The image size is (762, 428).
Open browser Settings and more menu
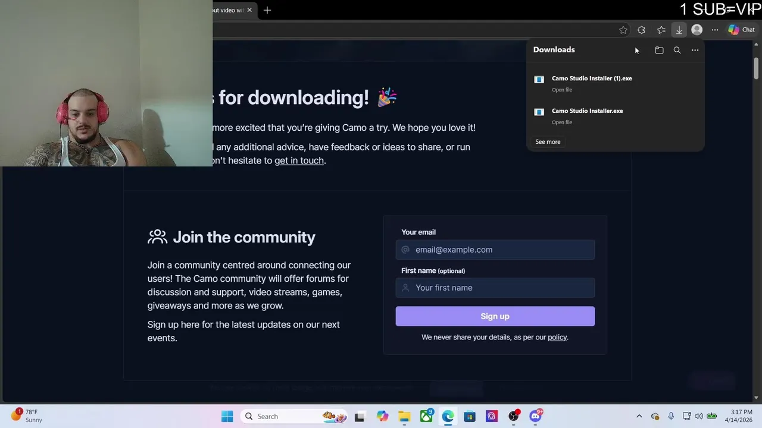pos(715,30)
